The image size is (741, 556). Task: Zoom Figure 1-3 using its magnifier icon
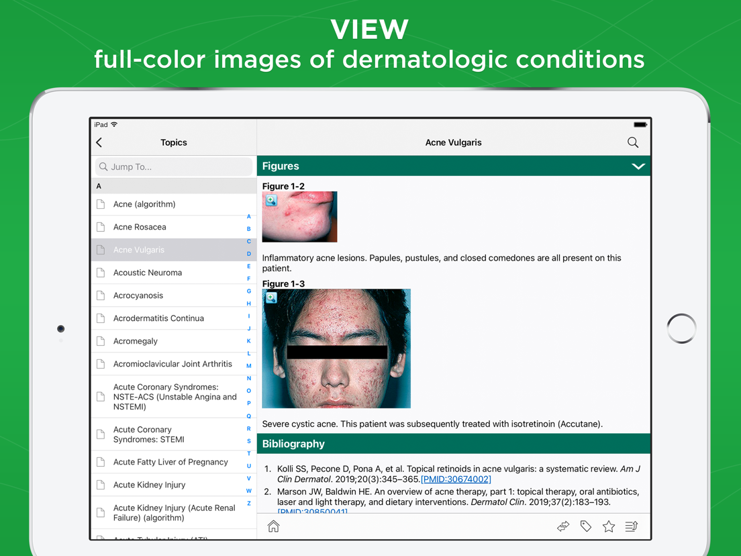pyautogui.click(x=271, y=298)
